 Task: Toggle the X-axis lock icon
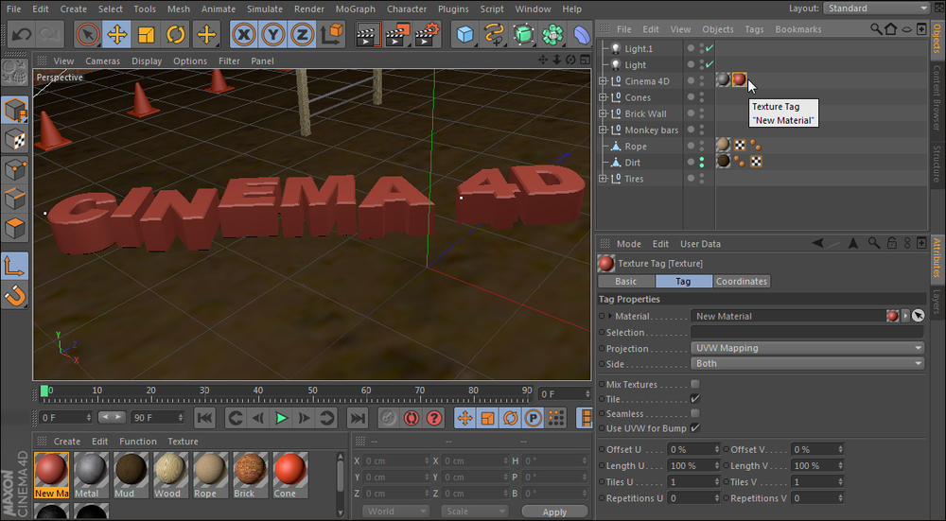(x=244, y=35)
